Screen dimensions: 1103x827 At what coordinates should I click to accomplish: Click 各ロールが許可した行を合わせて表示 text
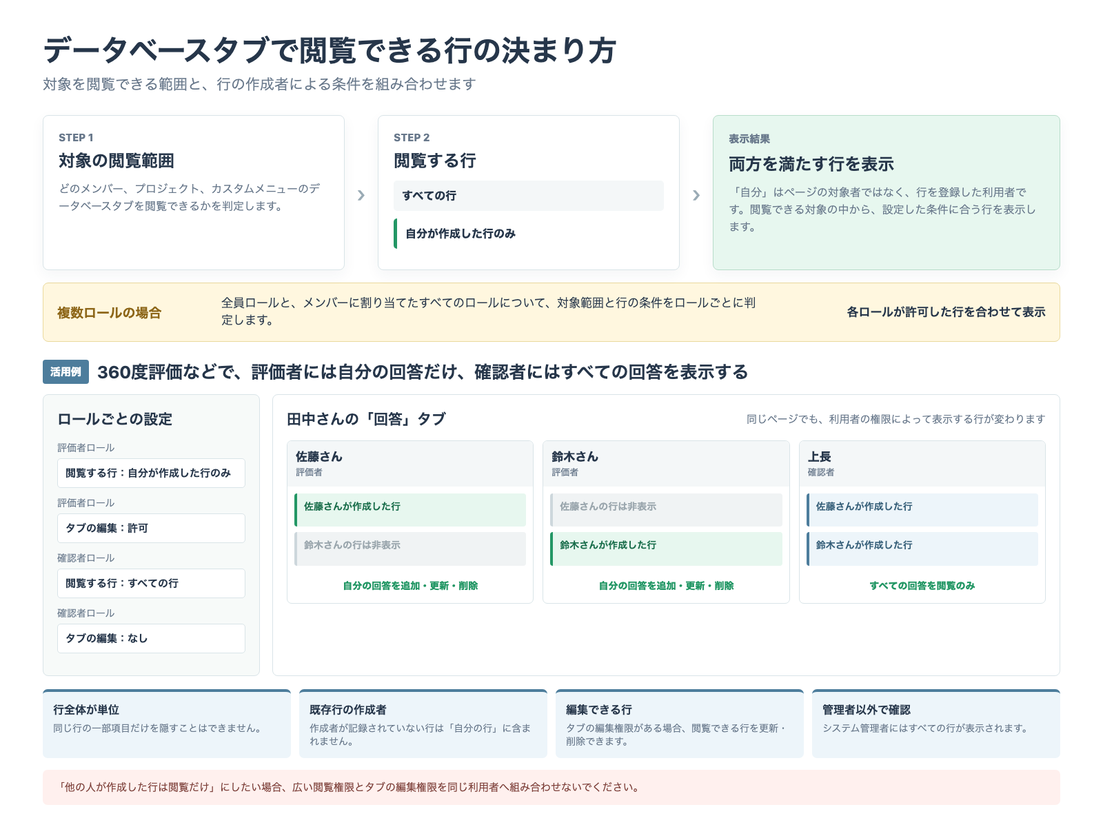946,312
